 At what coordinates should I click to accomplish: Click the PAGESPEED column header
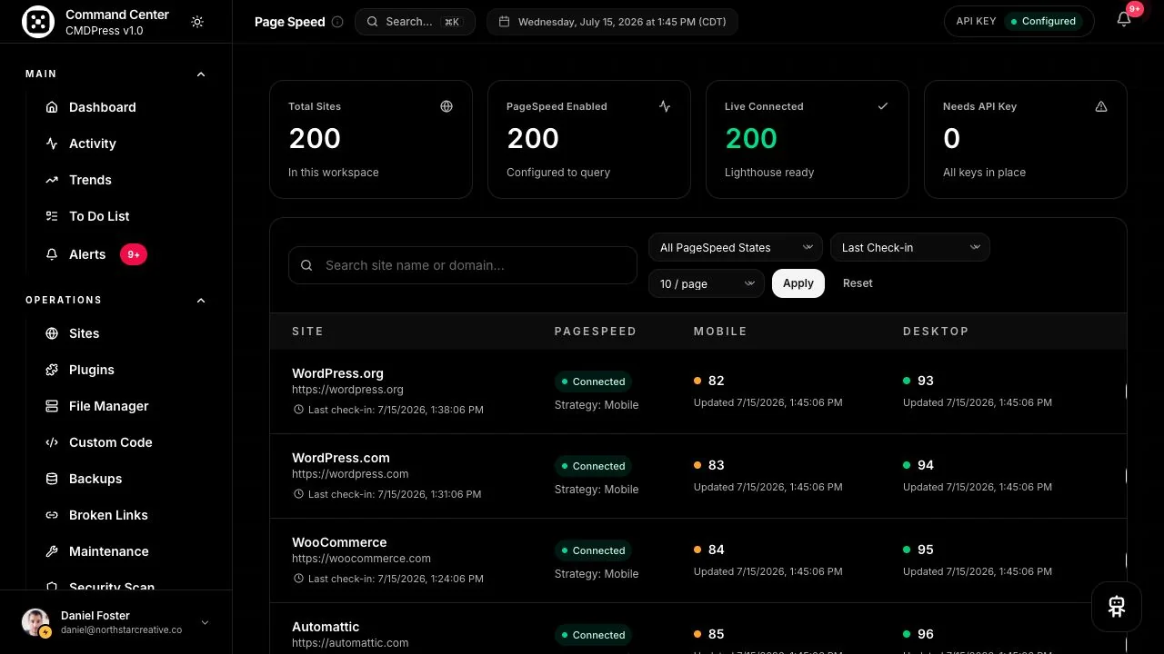596,332
